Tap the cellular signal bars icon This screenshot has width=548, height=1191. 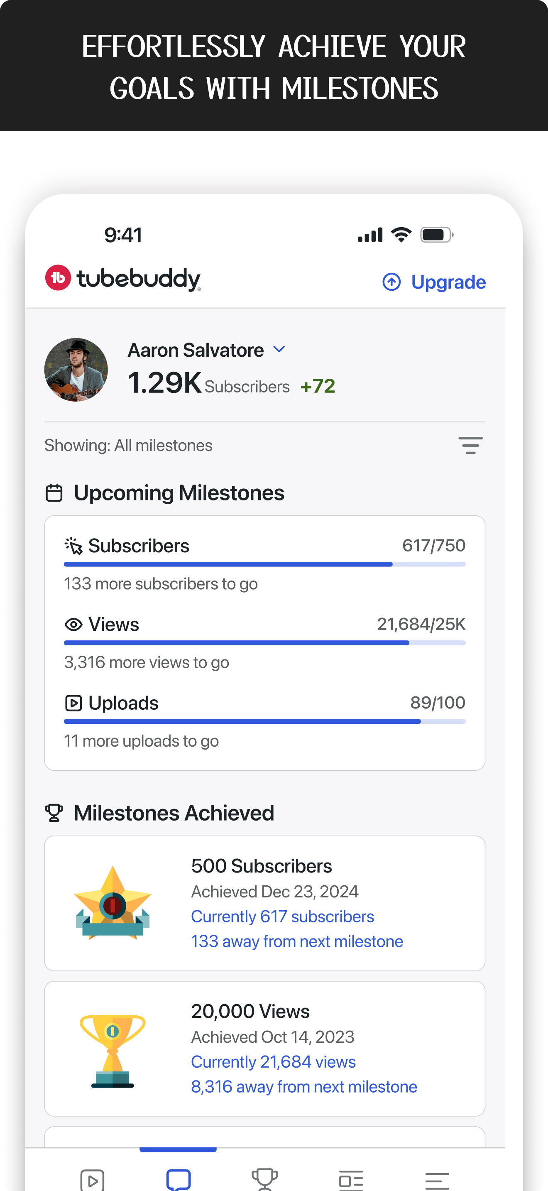(370, 235)
